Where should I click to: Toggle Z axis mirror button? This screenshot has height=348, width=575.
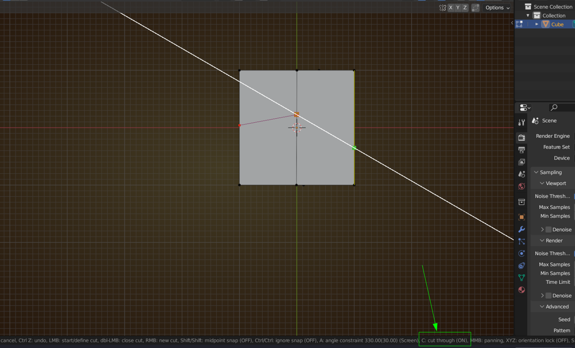pyautogui.click(x=465, y=8)
